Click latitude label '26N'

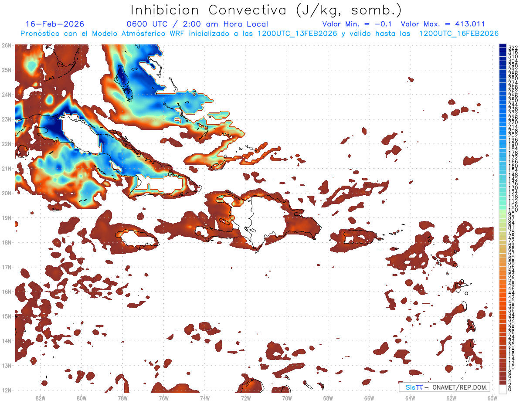(x=7, y=45)
